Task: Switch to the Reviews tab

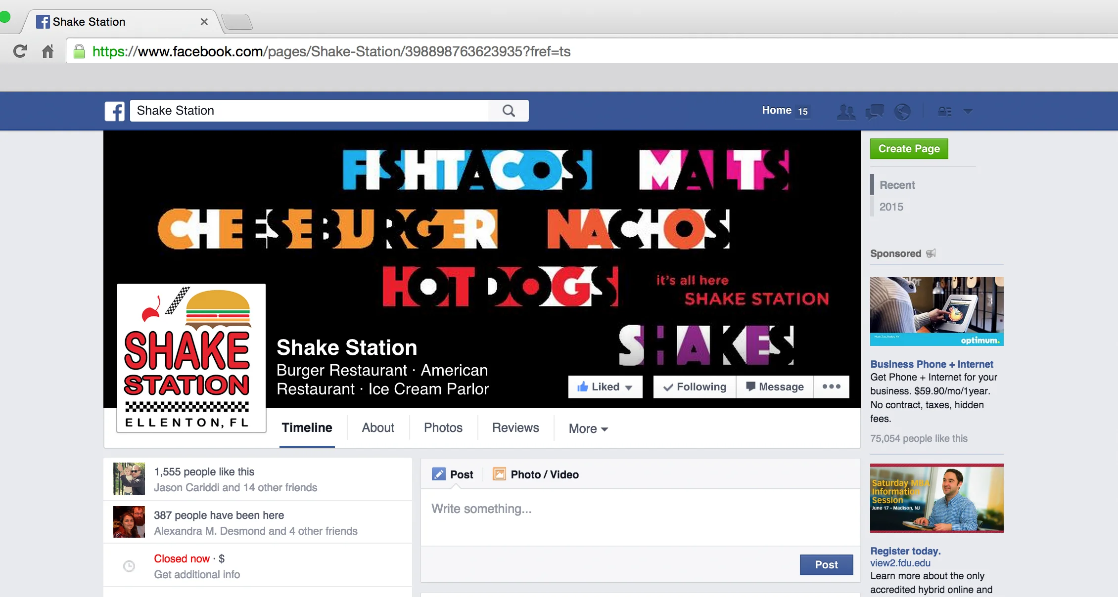Action: (x=515, y=428)
